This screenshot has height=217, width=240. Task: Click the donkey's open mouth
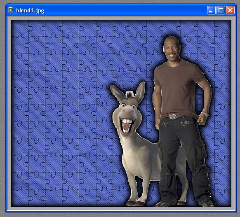[x=127, y=125]
